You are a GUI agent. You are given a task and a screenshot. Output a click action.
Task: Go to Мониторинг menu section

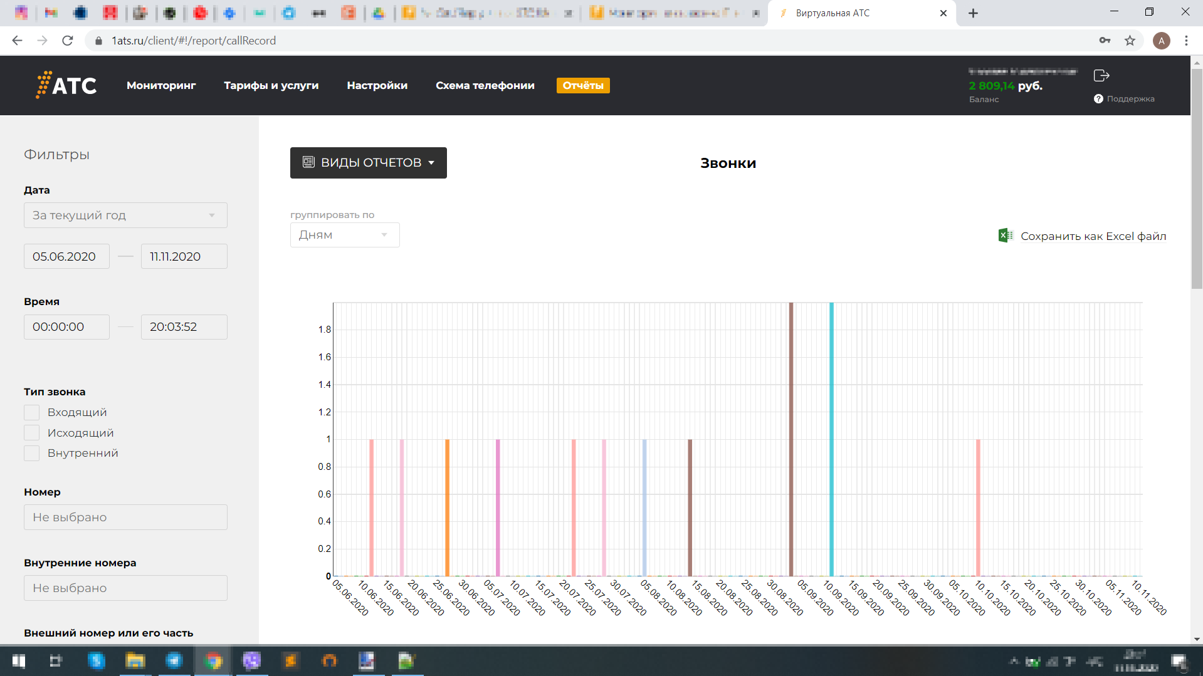pos(161,86)
